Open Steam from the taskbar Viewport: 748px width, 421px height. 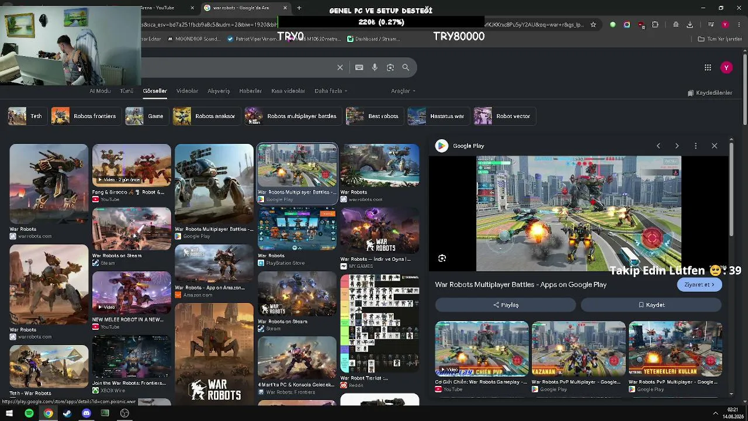pos(67,413)
